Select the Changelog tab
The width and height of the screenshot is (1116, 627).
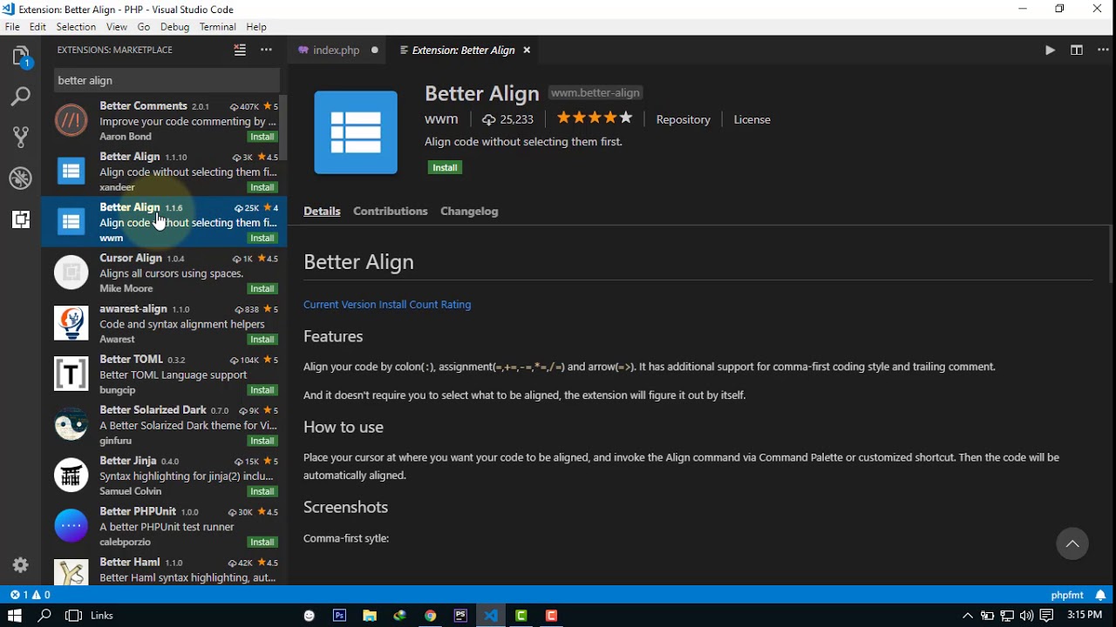469,212
